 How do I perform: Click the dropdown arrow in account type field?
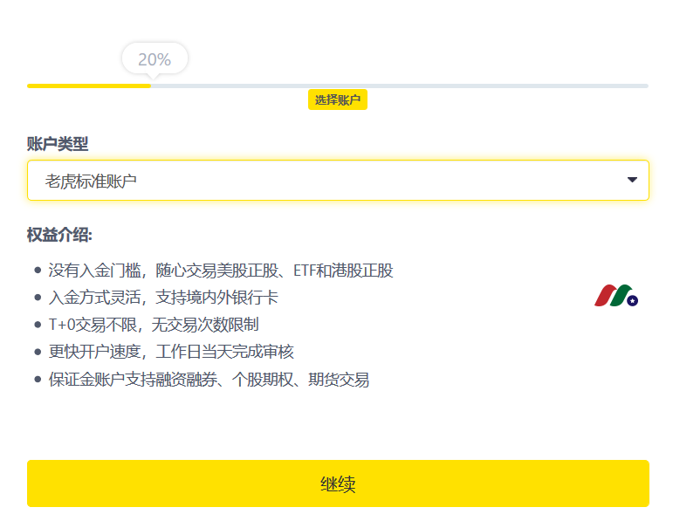point(632,180)
